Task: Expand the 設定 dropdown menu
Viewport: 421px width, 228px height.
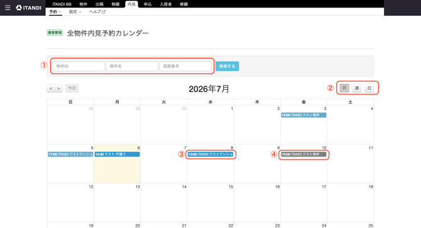Action: 75,11
